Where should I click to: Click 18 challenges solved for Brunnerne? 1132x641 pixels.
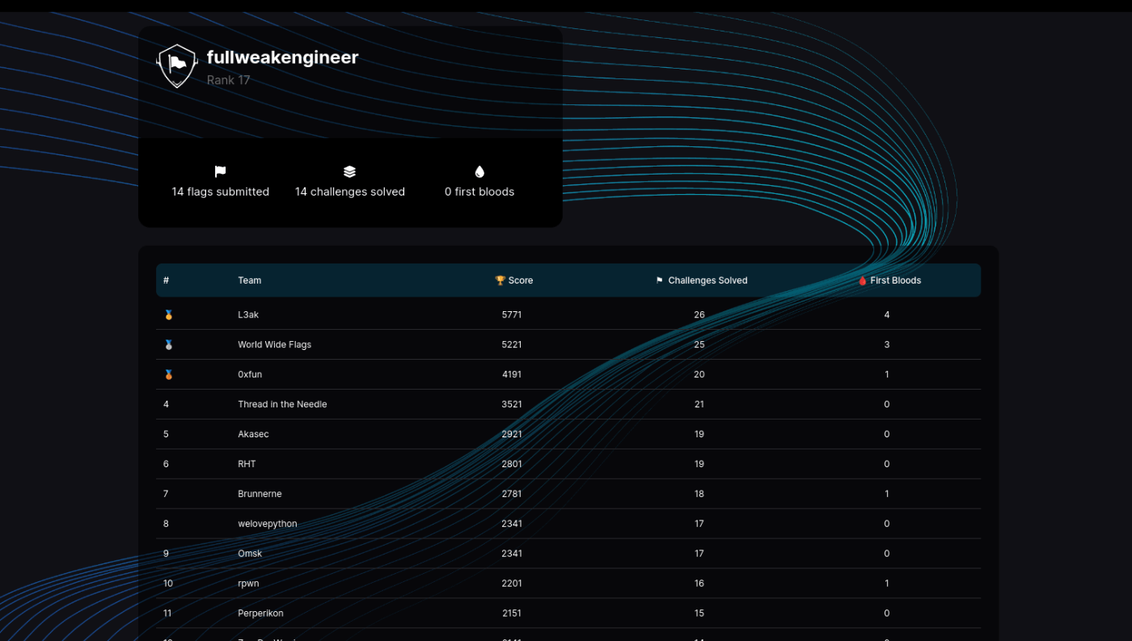click(699, 494)
